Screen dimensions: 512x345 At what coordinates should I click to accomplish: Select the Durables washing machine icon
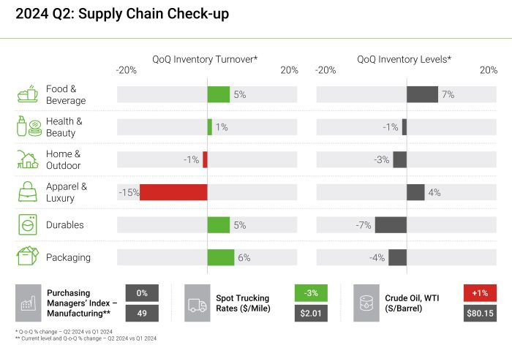click(x=28, y=225)
